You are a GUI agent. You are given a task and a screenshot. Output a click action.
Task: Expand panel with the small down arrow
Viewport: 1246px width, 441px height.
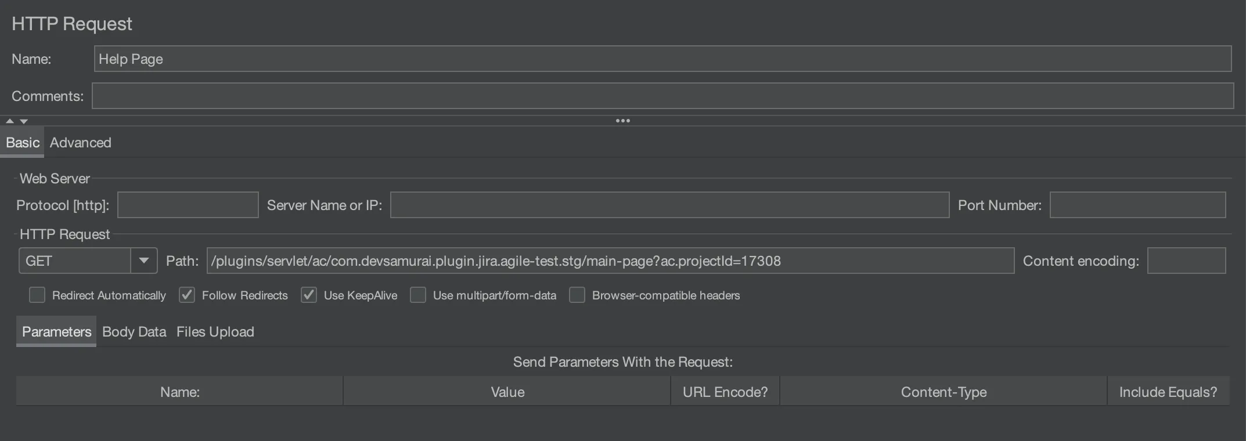(24, 121)
